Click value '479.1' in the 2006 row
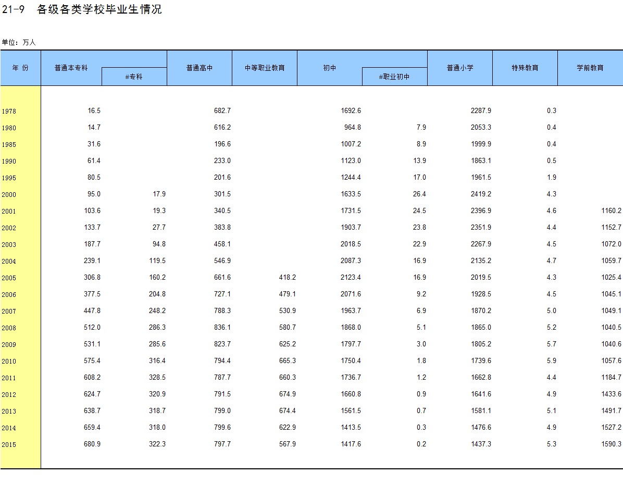Viewport: 623px width, 486px height. (x=287, y=294)
